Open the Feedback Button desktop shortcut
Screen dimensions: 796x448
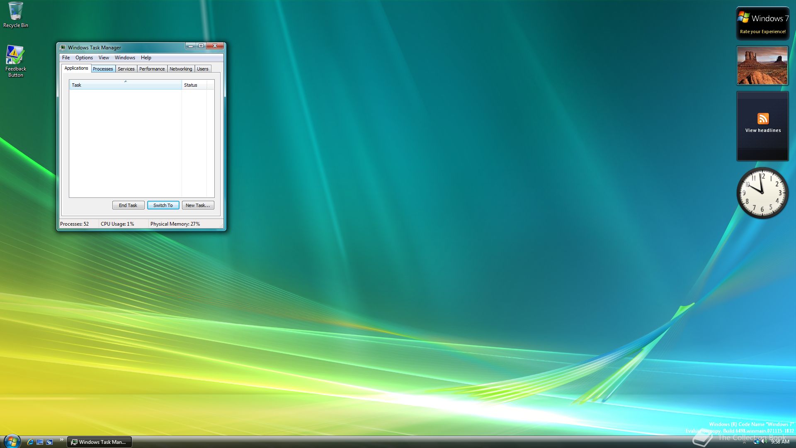coord(15,61)
